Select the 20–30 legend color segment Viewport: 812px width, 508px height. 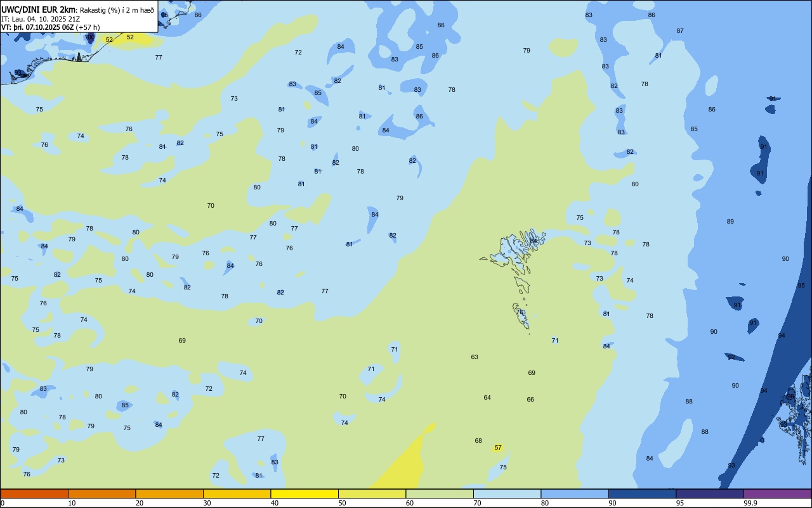[169, 493]
